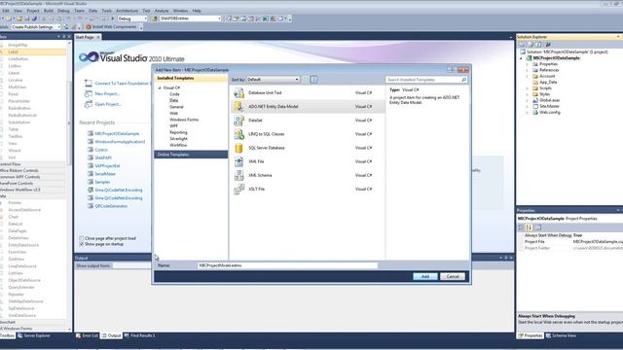Collapse MBCProjectODataSample project node

click(521, 58)
